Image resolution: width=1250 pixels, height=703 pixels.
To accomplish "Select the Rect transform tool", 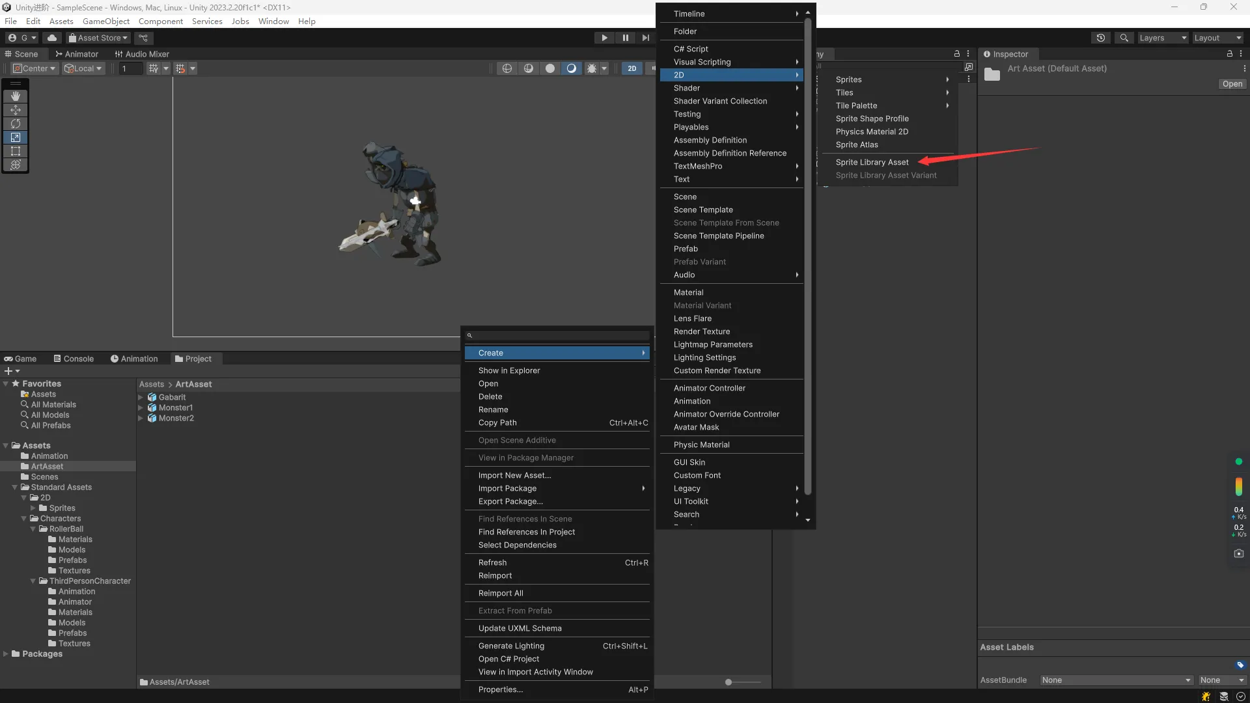I will point(16,151).
